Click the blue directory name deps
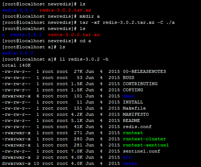The width and height of the screenshot is (201, 167). [129, 96]
